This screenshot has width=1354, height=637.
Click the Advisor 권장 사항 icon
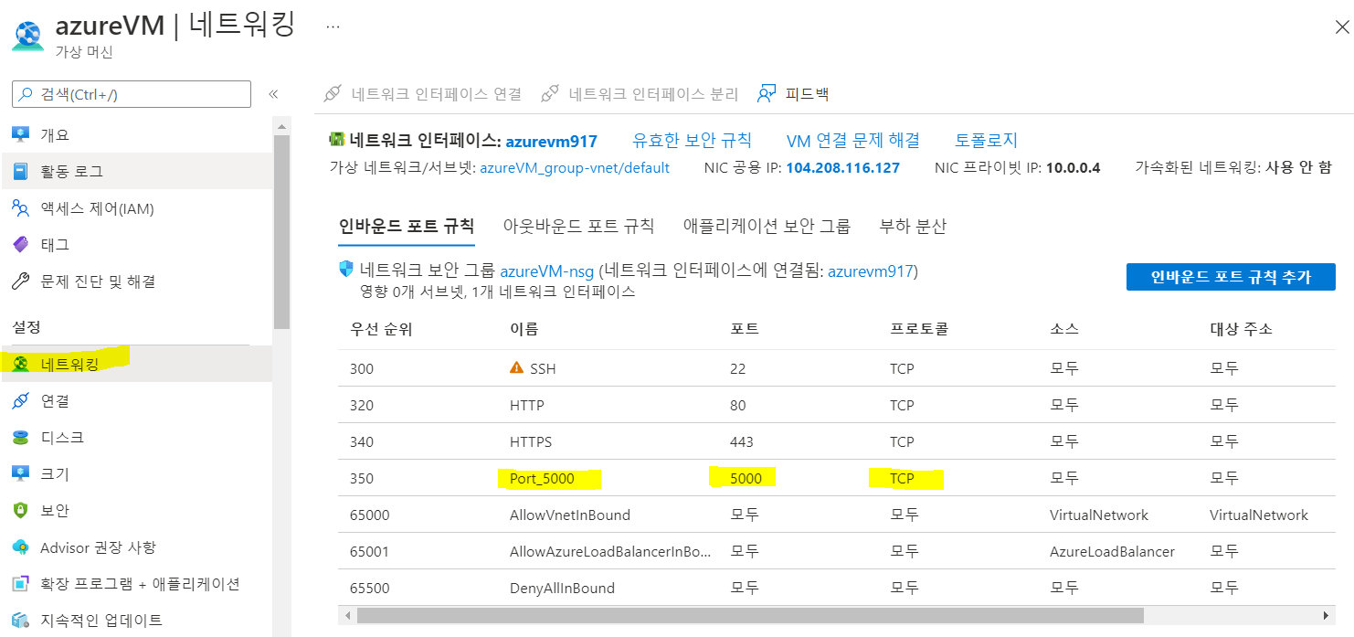click(x=20, y=547)
